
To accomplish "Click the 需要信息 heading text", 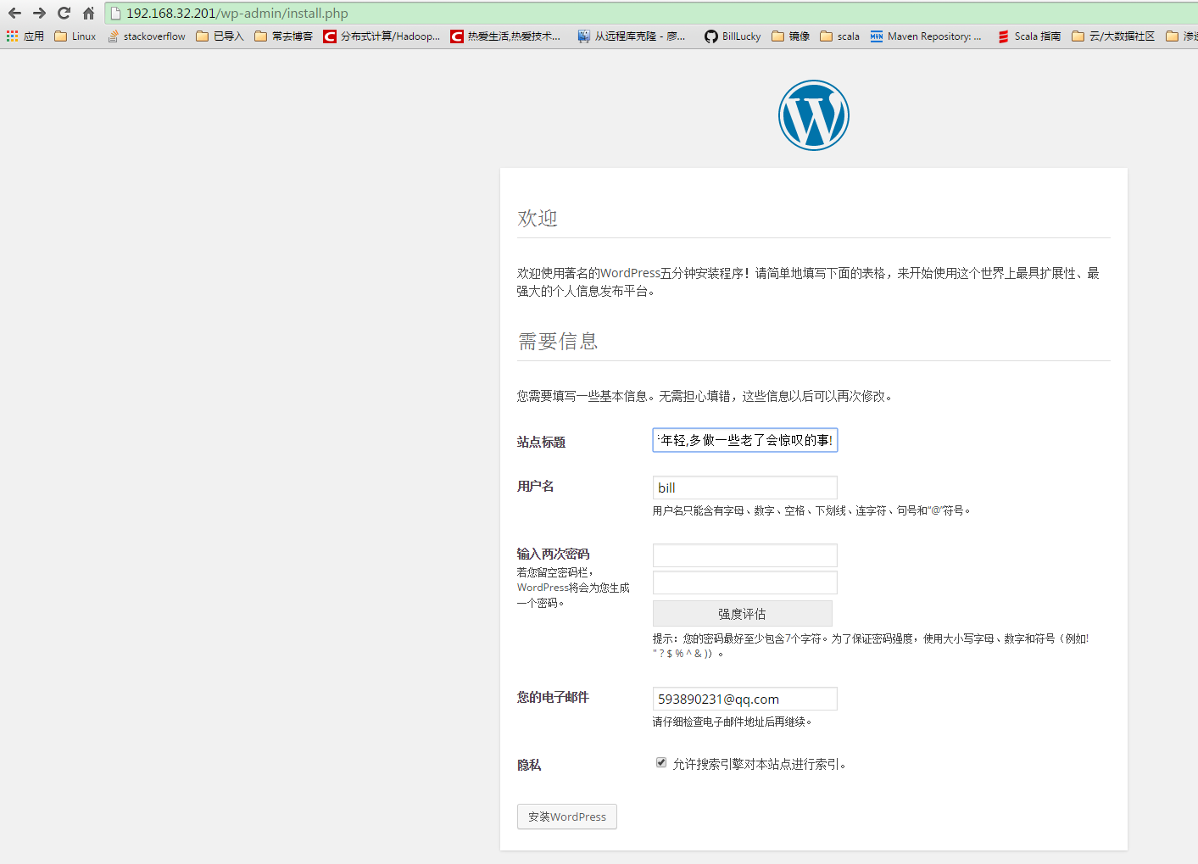I will tap(558, 341).
